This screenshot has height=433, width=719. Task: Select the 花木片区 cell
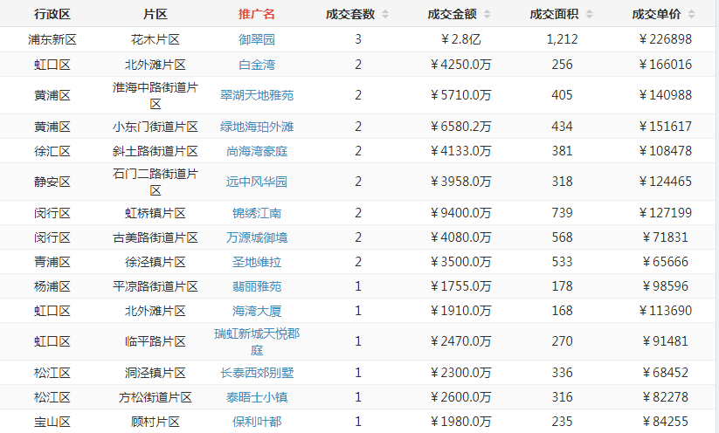155,39
